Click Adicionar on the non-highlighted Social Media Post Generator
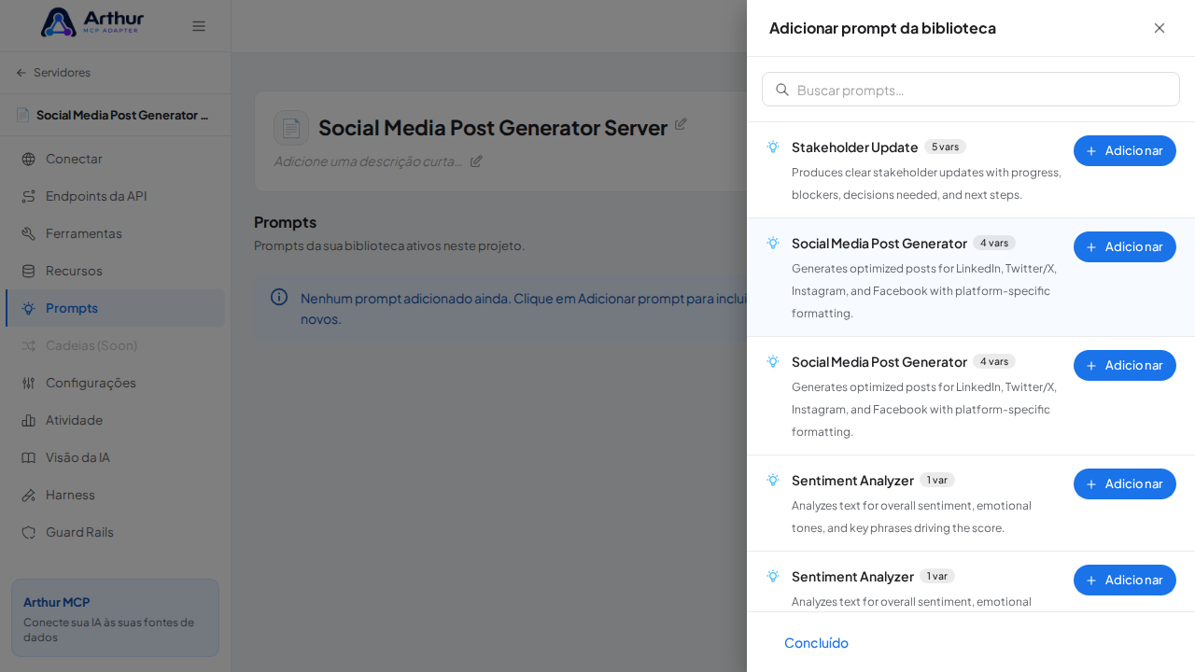The image size is (1195, 672). click(1125, 365)
